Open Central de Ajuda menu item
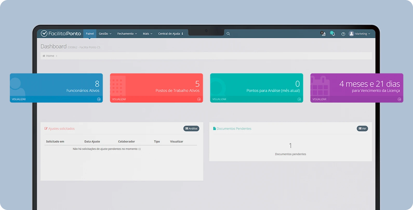This screenshot has width=413, height=210. pyautogui.click(x=170, y=34)
